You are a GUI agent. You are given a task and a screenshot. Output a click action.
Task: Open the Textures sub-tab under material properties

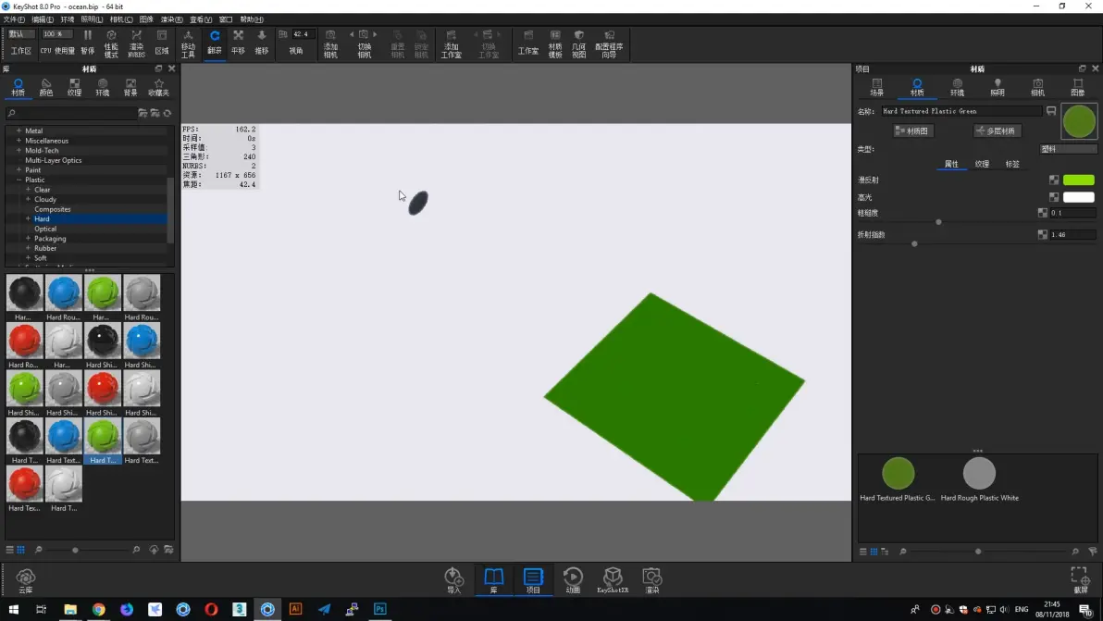pyautogui.click(x=982, y=164)
